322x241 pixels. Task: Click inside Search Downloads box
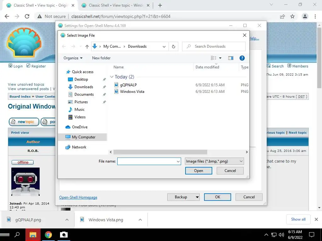pyautogui.click(x=214, y=46)
